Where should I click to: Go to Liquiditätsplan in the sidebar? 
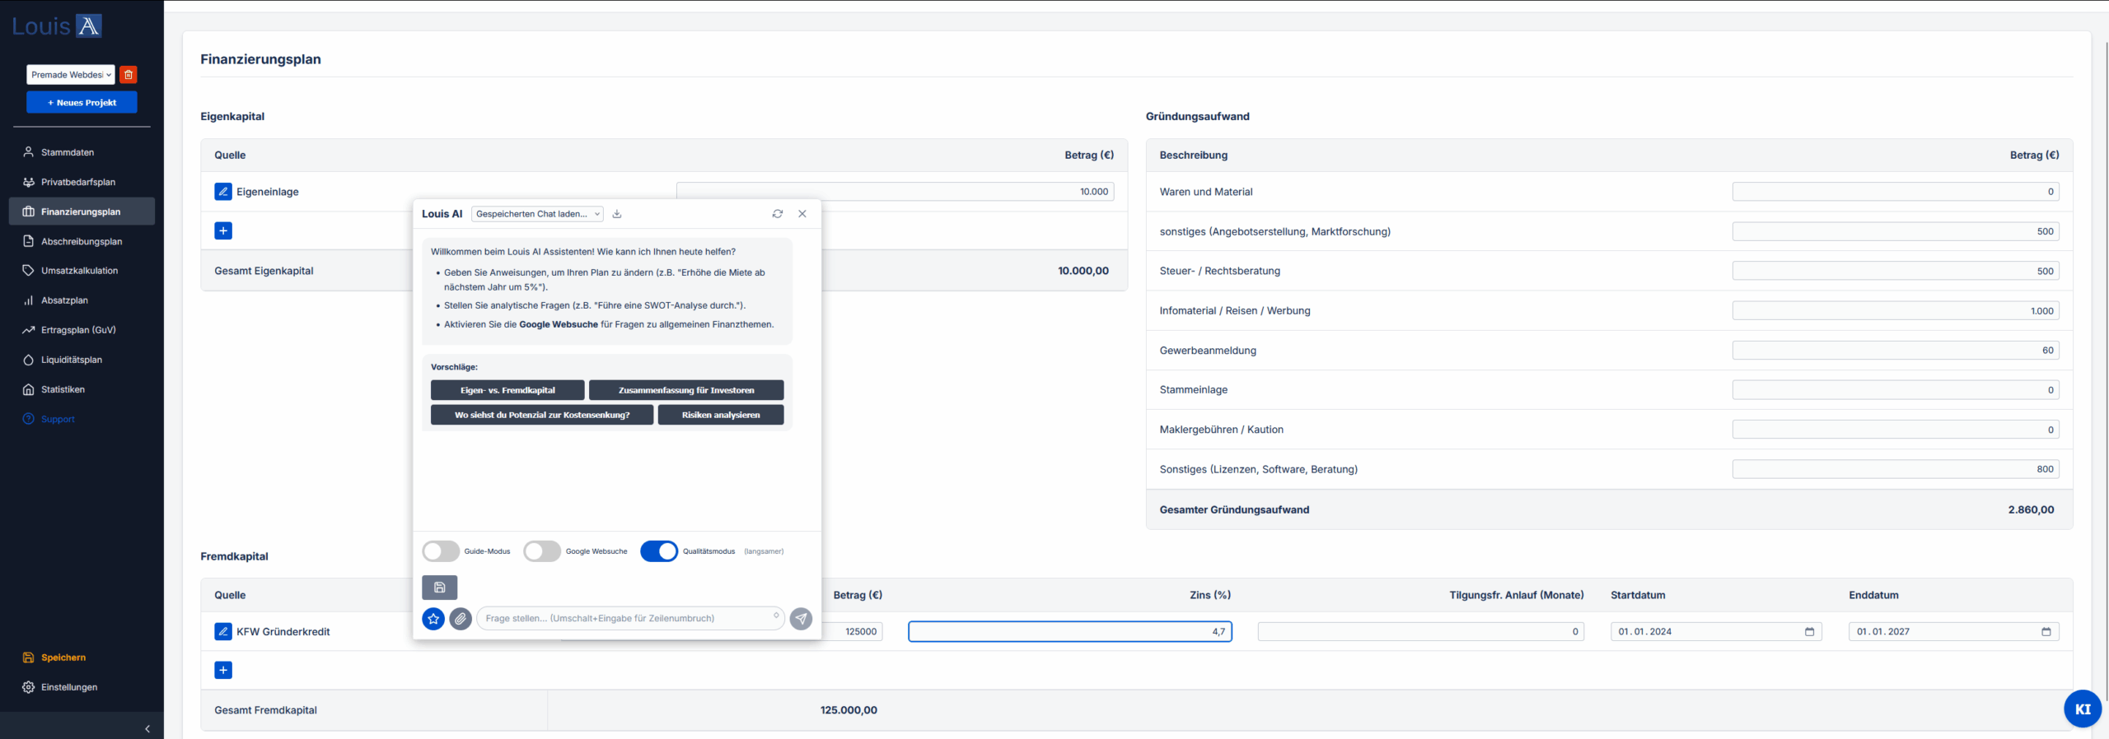[72, 360]
